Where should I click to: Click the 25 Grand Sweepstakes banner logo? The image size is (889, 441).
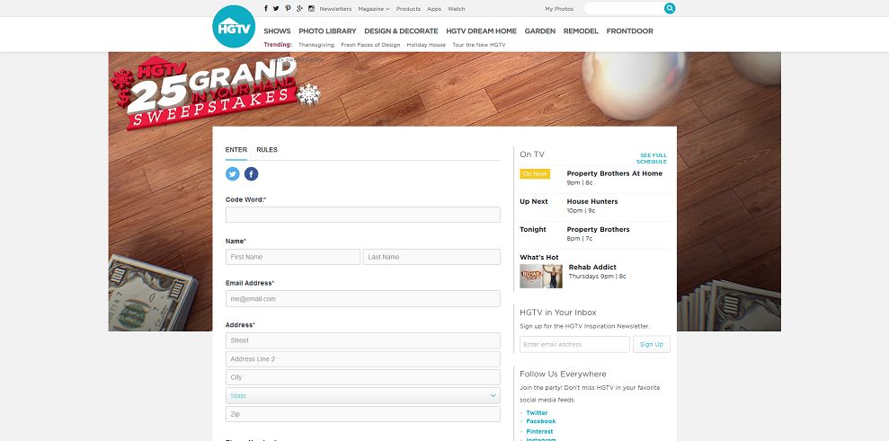pos(216,92)
